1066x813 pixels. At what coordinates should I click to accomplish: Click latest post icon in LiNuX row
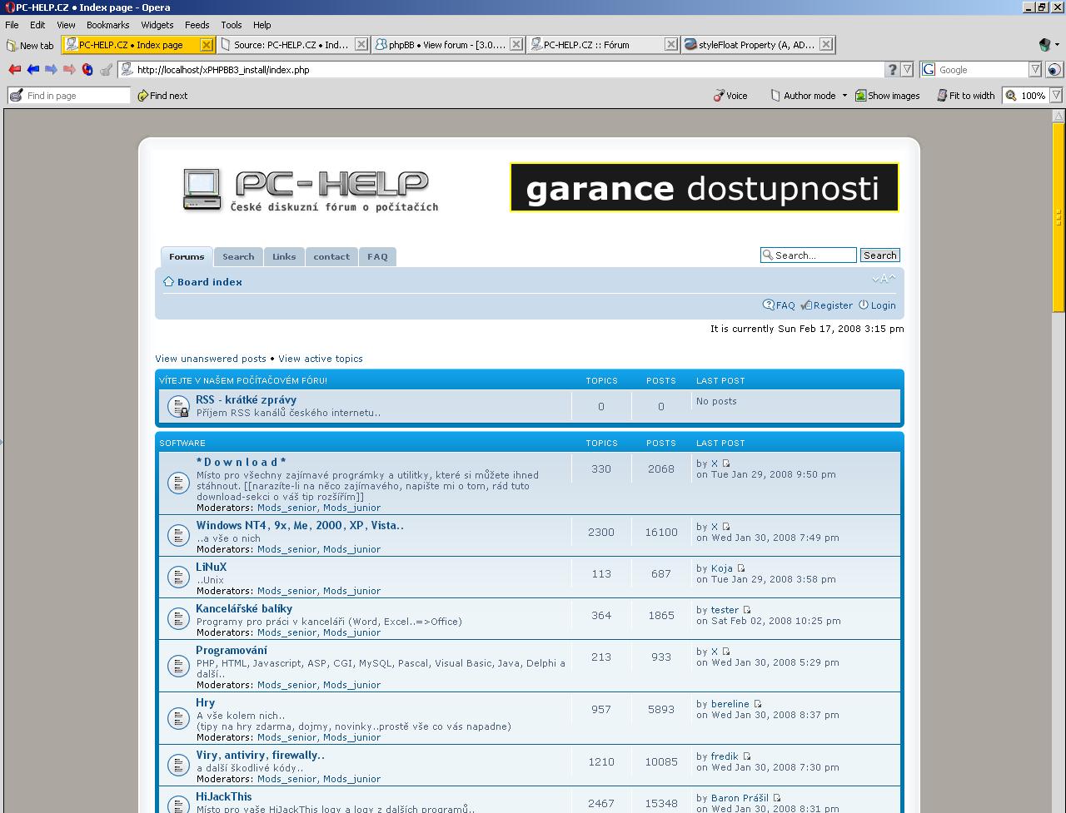point(741,568)
